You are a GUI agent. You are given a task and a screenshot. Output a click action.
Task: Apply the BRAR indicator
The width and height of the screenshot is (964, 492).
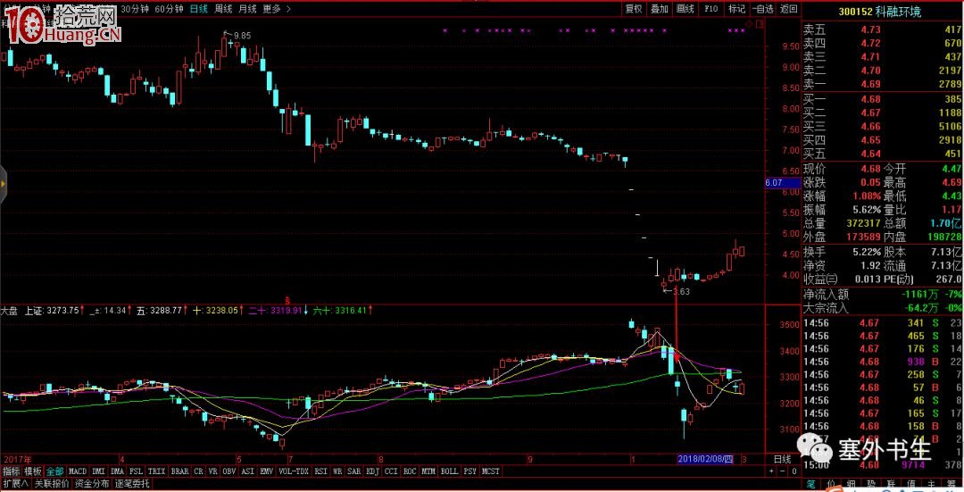[179, 471]
